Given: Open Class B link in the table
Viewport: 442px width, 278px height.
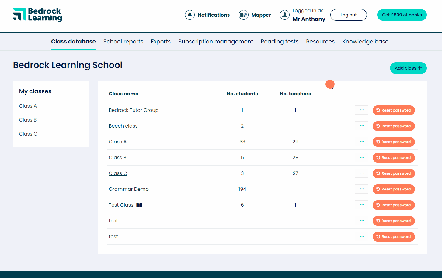Looking at the screenshot, I should tap(117, 157).
